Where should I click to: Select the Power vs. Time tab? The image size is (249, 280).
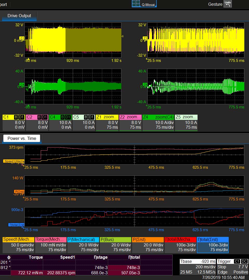22,138
